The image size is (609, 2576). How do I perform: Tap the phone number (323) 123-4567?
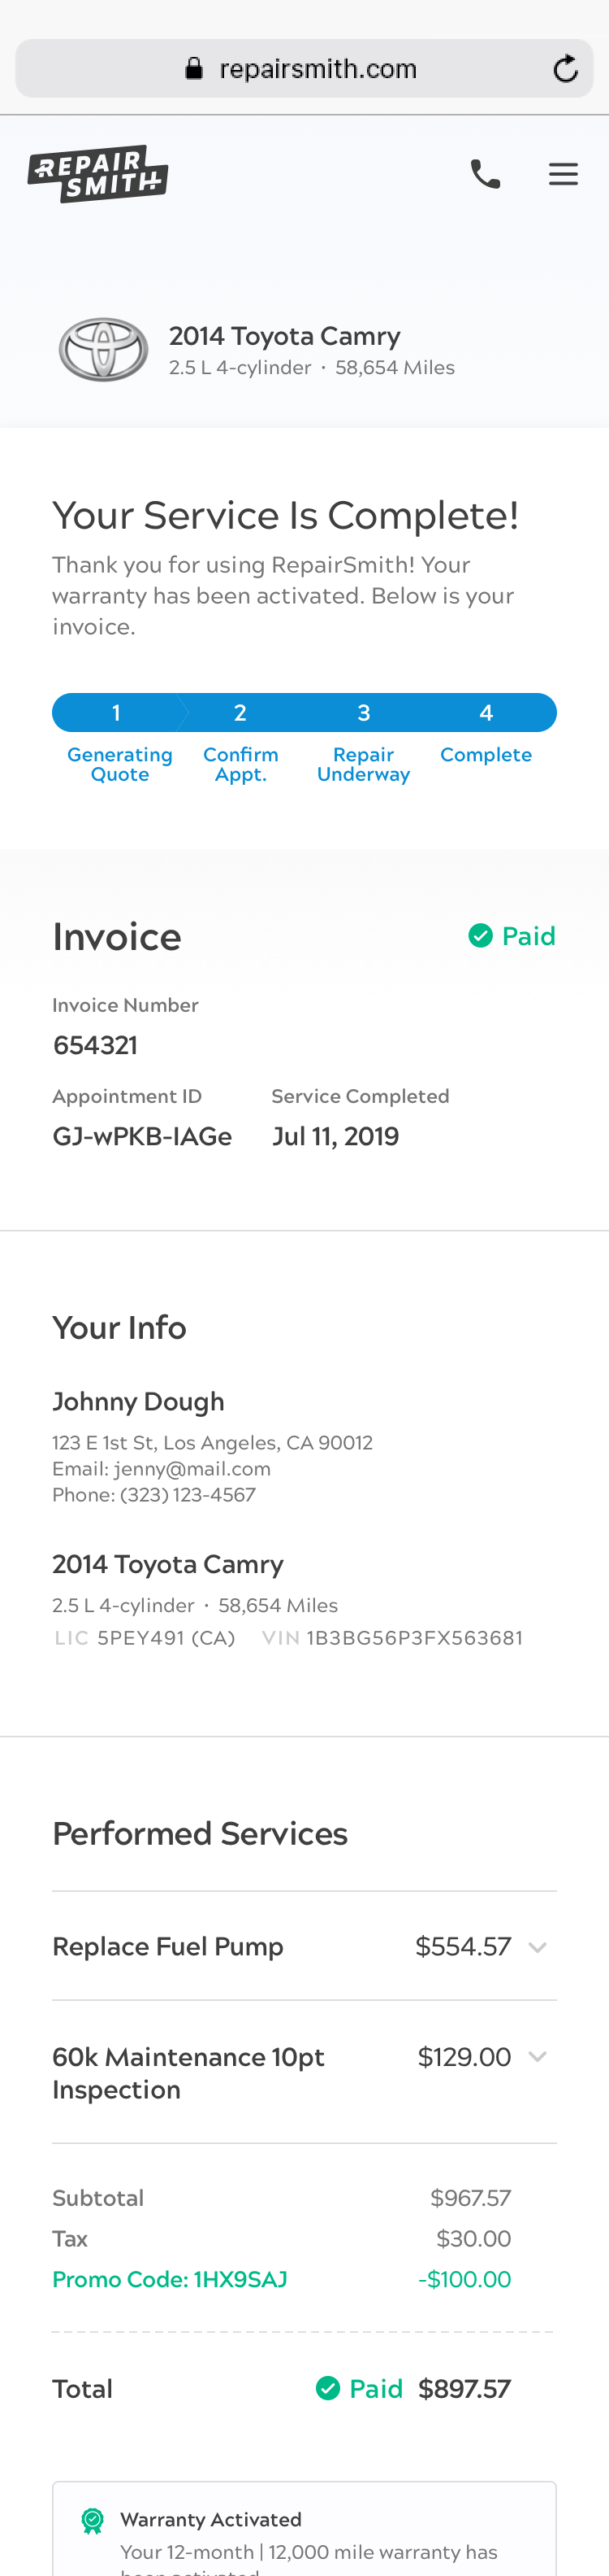coord(188,1495)
